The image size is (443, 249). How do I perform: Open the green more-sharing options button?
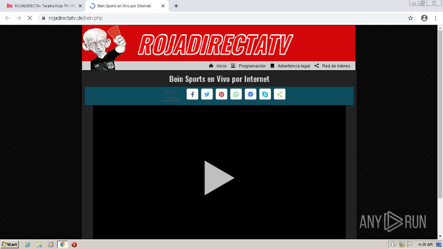pos(280,94)
